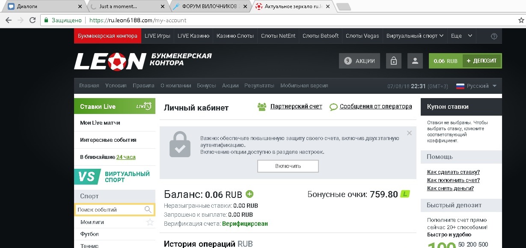This screenshot has height=248, width=526.
Task: Click the Поиск событий search field
Action: 109,209
